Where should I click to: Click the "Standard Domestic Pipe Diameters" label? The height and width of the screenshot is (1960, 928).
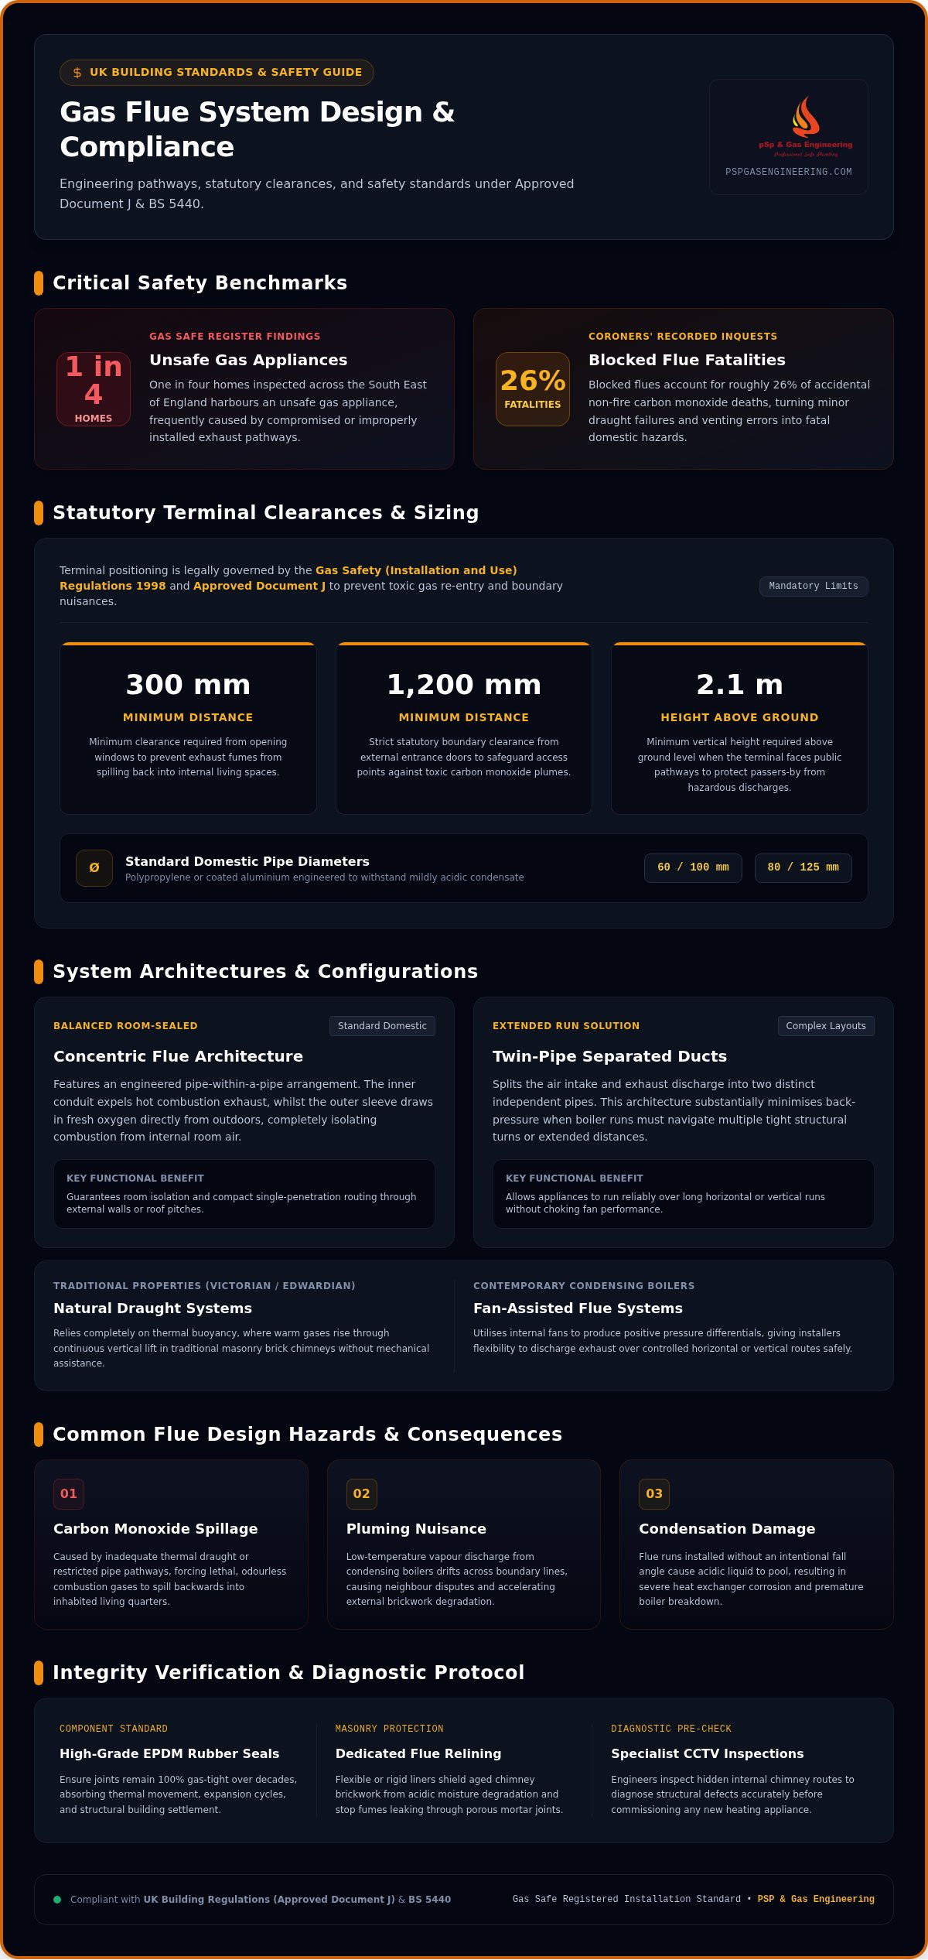(247, 862)
